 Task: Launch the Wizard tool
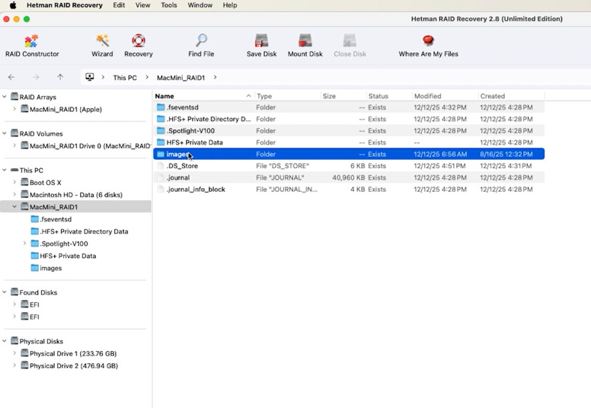point(102,45)
